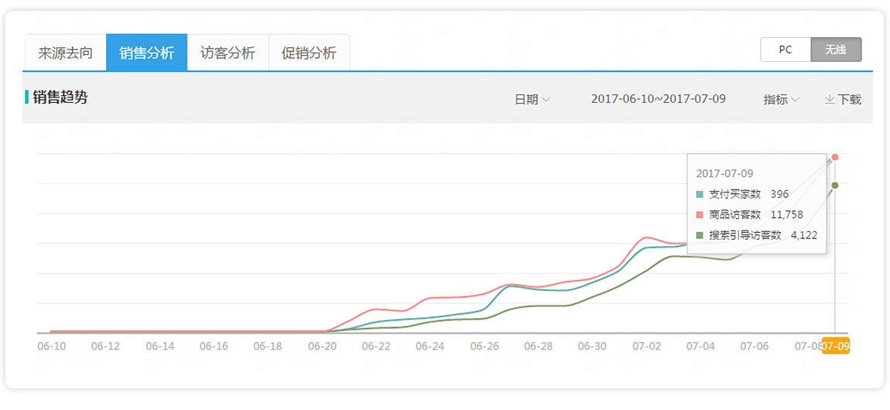Viewport: 890px width, 410px height.
Task: Click the 06-20 axis date label
Action: [x=322, y=347]
